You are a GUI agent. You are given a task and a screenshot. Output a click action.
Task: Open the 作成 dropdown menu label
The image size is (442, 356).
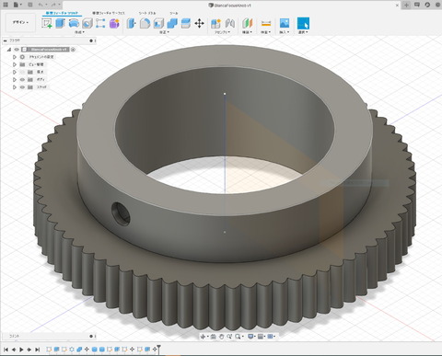[x=79, y=32]
